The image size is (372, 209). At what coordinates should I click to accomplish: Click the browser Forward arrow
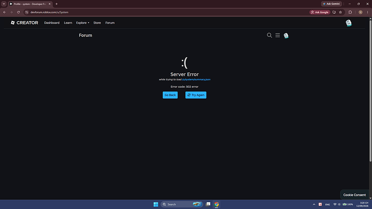(x=11, y=12)
